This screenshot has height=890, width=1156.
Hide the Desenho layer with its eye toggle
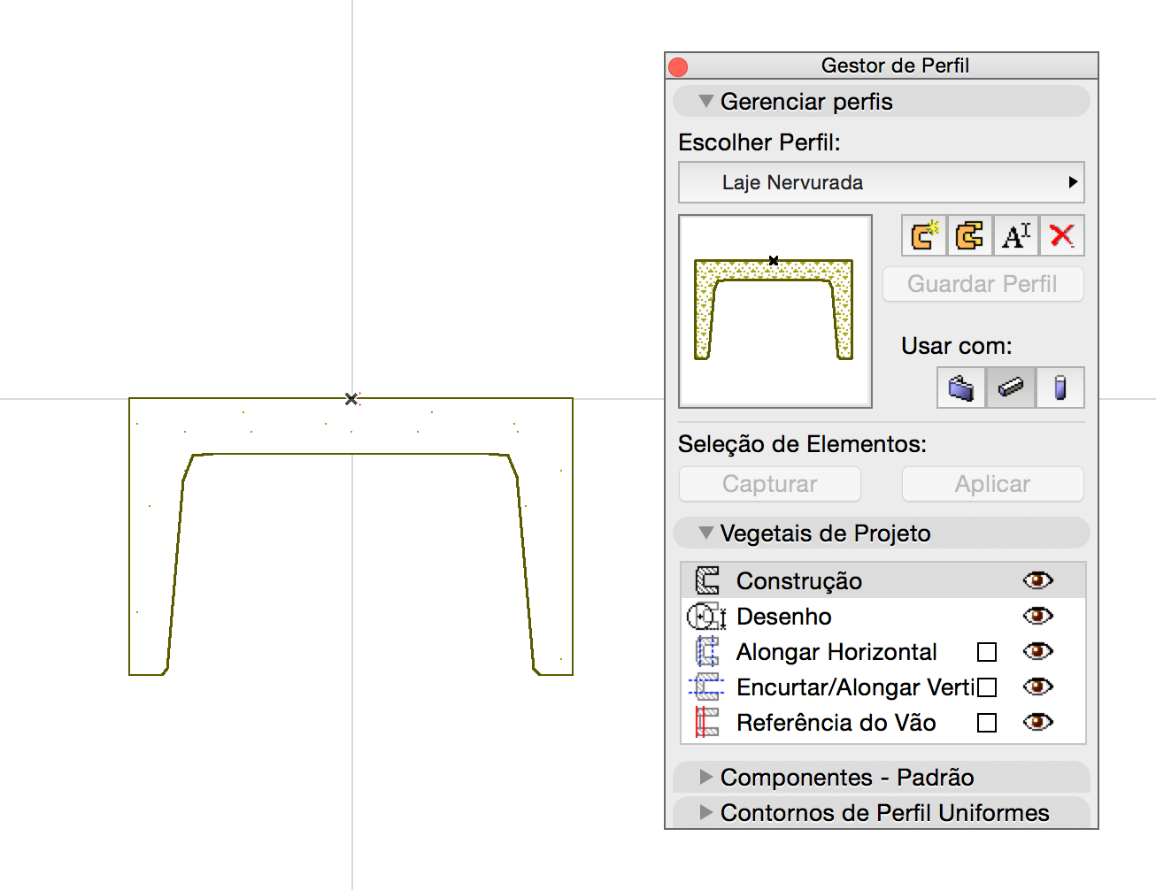tap(1037, 616)
